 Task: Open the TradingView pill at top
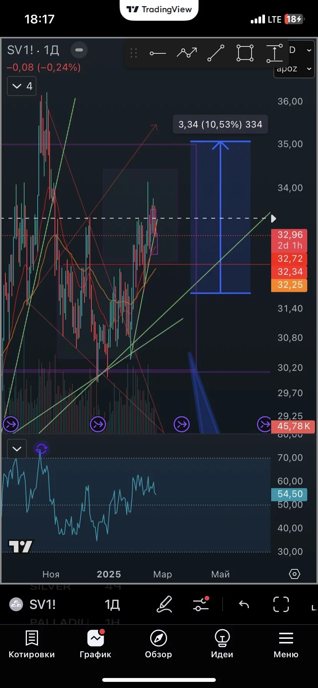pyautogui.click(x=159, y=9)
